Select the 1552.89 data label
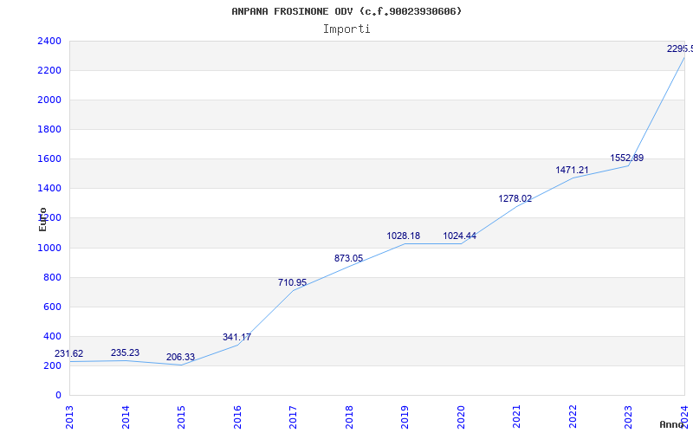The width and height of the screenshot is (693, 433). click(x=627, y=158)
